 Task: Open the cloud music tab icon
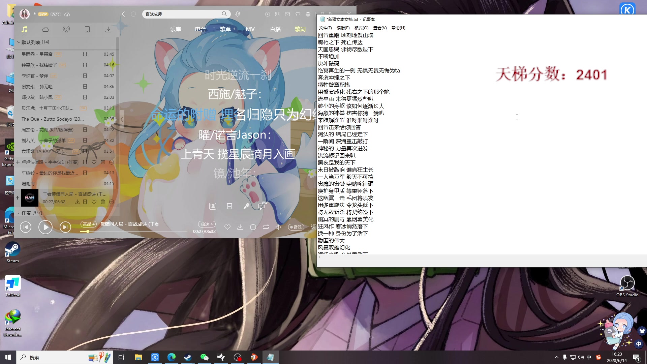[45, 29]
